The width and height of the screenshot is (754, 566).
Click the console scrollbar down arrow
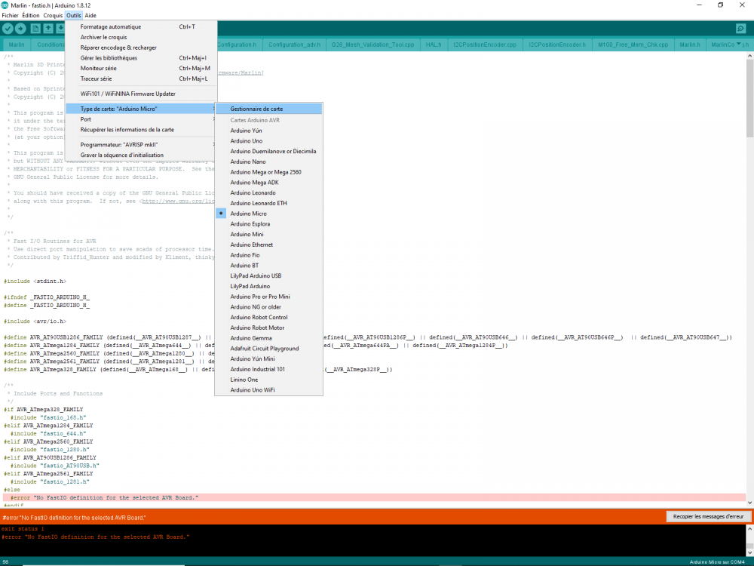tap(749, 553)
